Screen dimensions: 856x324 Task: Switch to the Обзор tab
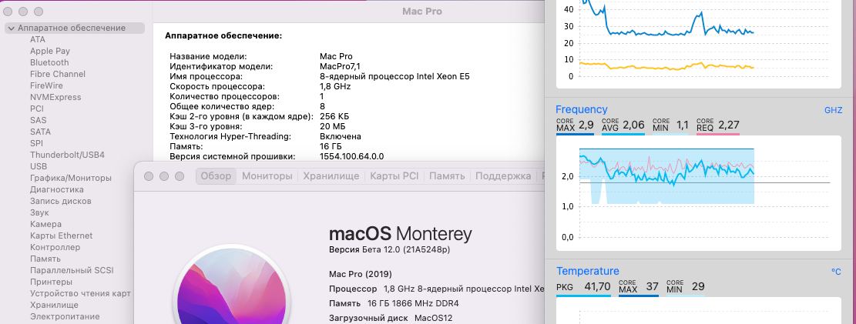coord(217,175)
